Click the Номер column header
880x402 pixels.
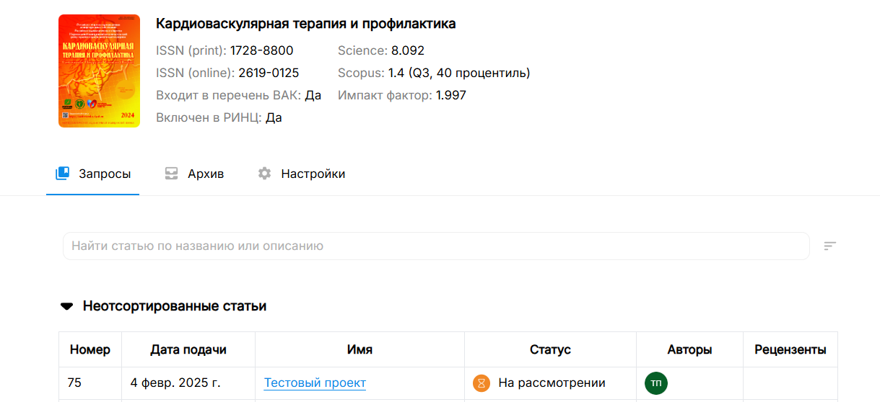click(x=90, y=349)
